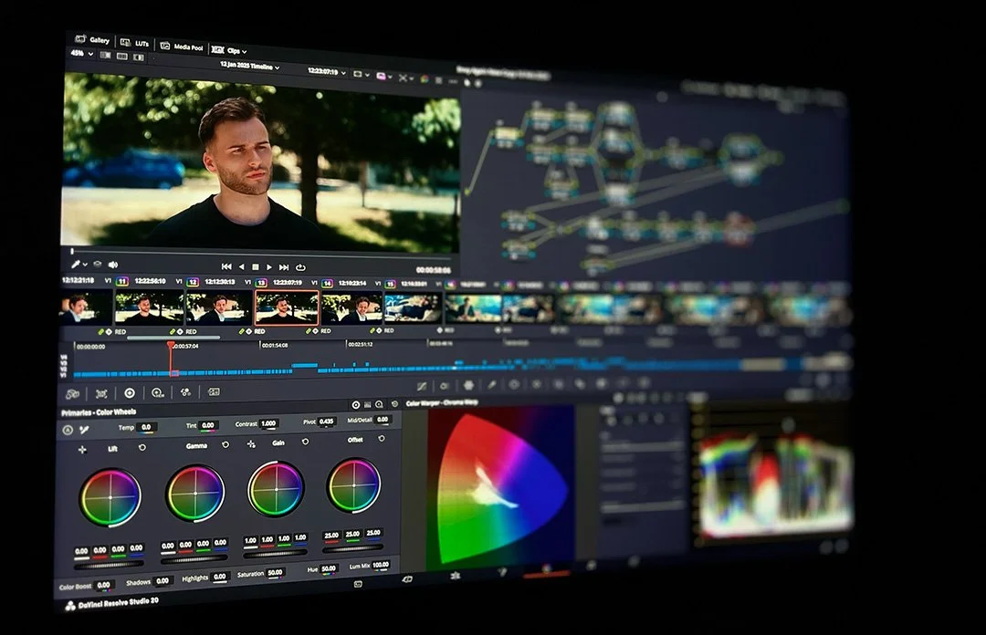Click the Gamma color wheel
986x635 pixels.
pos(195,494)
